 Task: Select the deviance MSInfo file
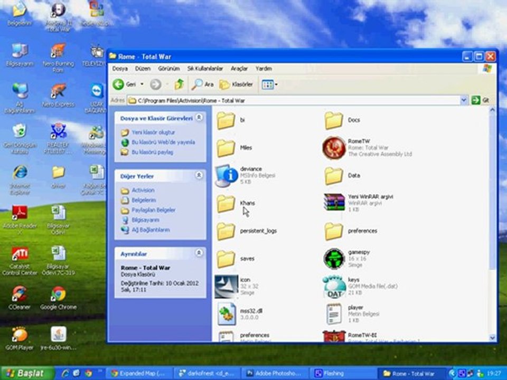tap(227, 175)
